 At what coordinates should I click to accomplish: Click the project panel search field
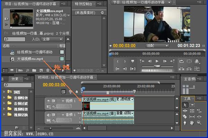[15, 39]
